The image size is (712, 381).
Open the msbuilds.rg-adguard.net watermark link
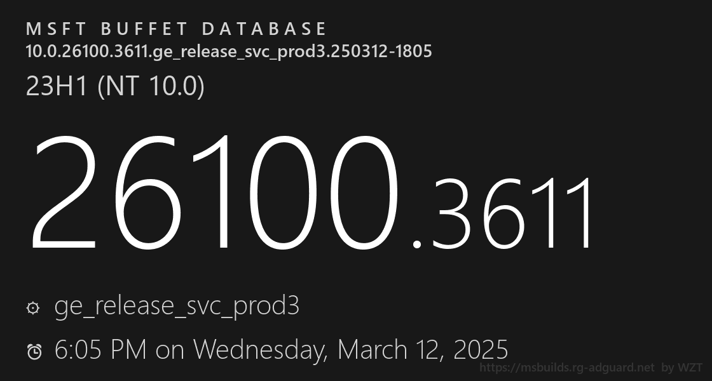pos(567,368)
